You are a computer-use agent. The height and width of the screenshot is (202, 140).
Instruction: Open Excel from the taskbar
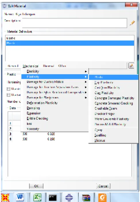(x=37, y=197)
